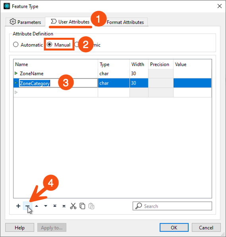Remove selected attribute with minus icon
Viewport: 226px width, 237px height.
[x=27, y=206]
